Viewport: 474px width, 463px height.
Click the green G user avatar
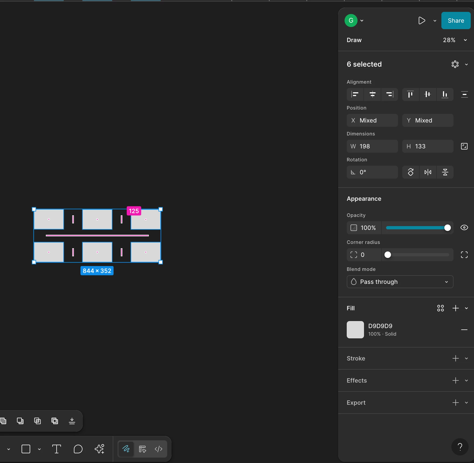[351, 21]
